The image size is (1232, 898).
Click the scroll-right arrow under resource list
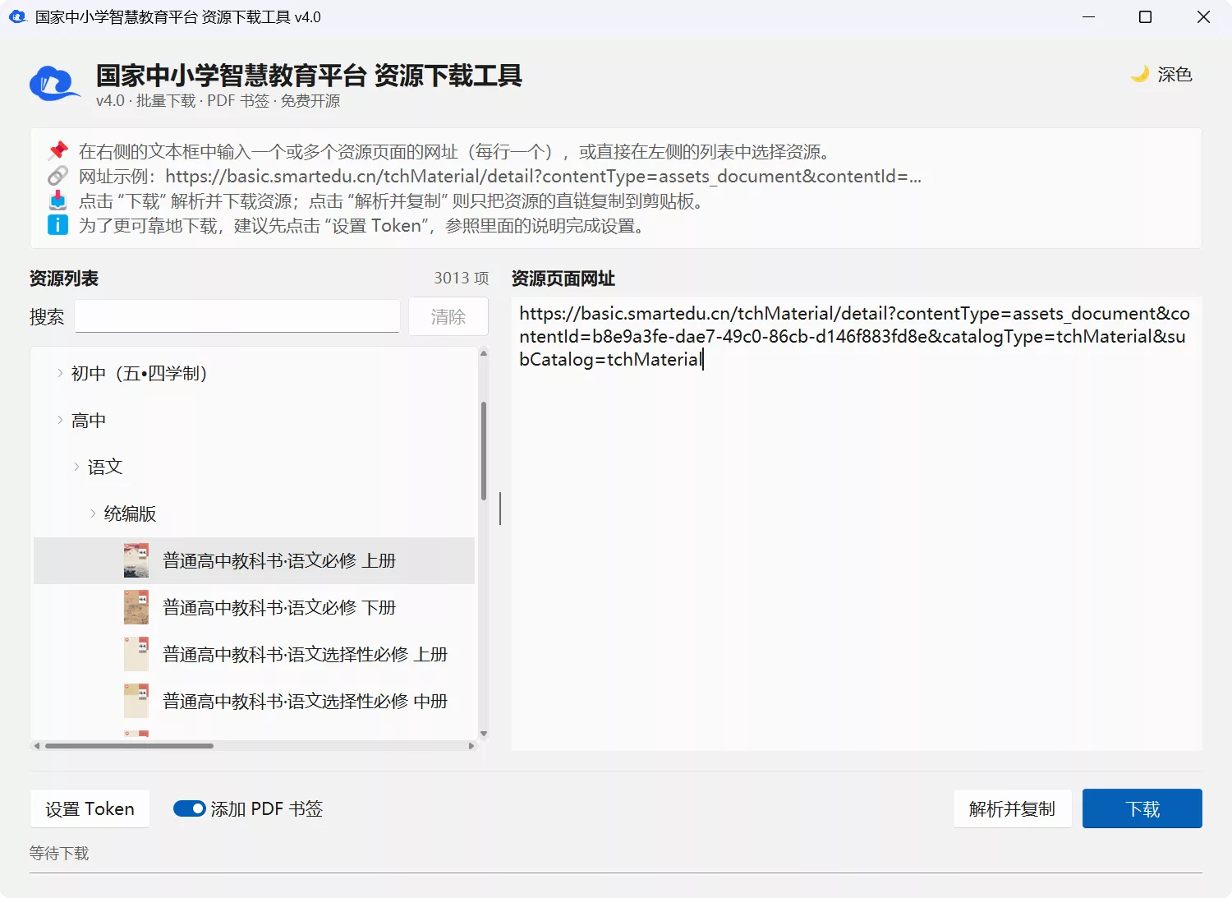(x=471, y=746)
